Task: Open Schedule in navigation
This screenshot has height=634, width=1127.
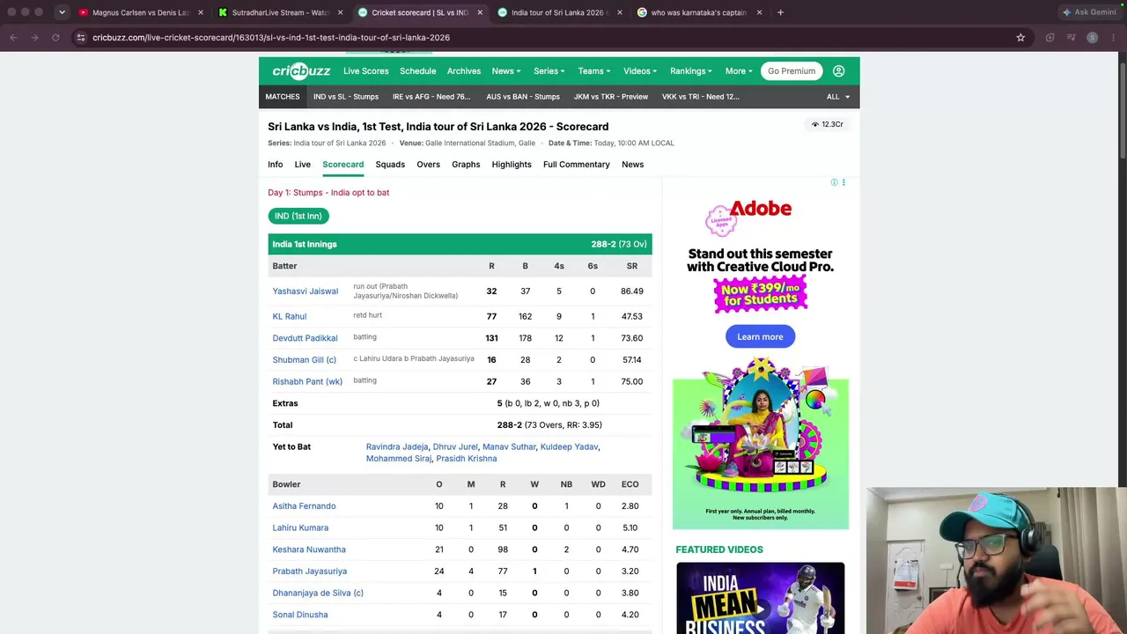Action: click(417, 71)
